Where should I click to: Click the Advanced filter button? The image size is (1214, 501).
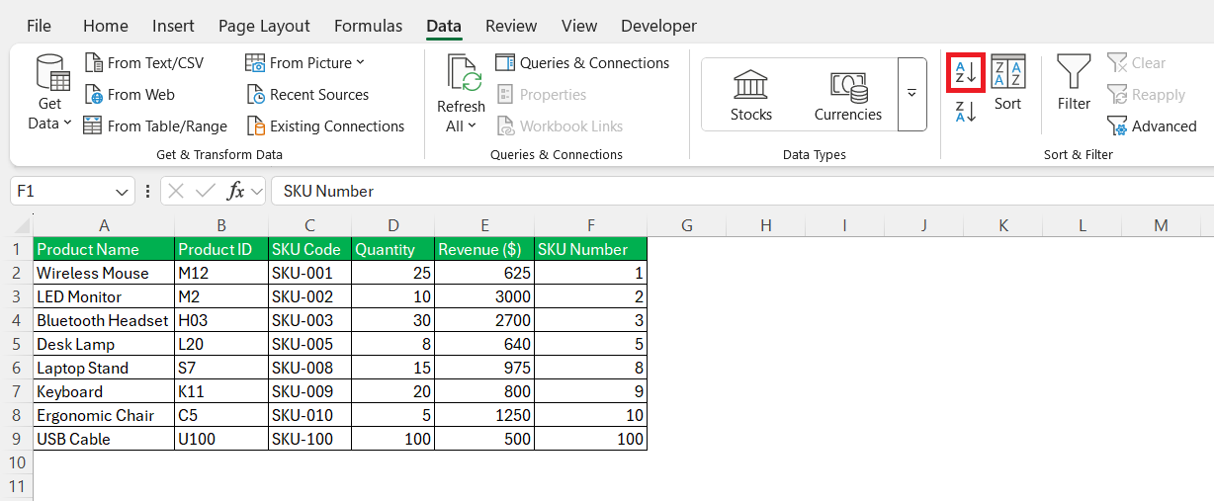1153,126
